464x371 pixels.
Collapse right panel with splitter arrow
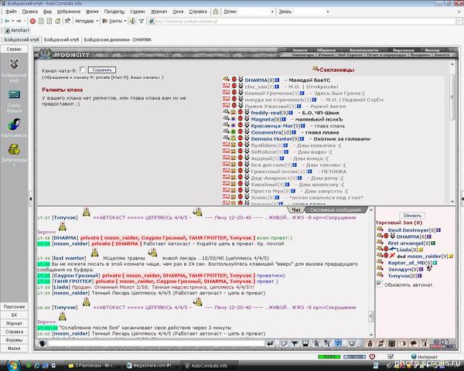click(x=462, y=199)
